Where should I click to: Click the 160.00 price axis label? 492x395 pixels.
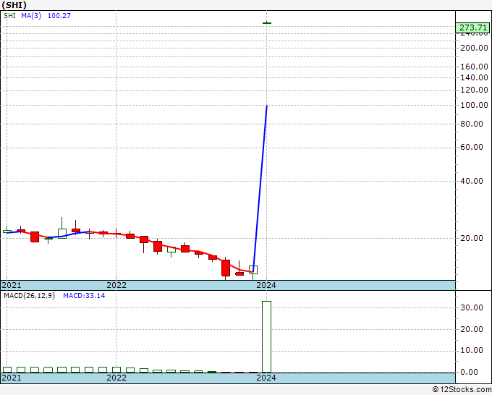474,67
